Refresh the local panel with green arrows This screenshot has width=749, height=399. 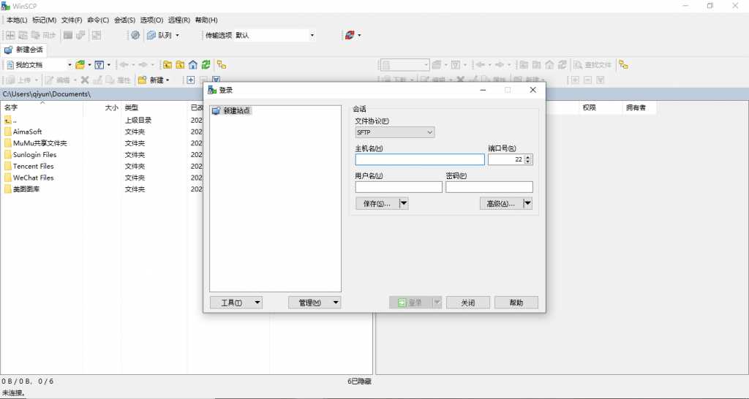206,65
